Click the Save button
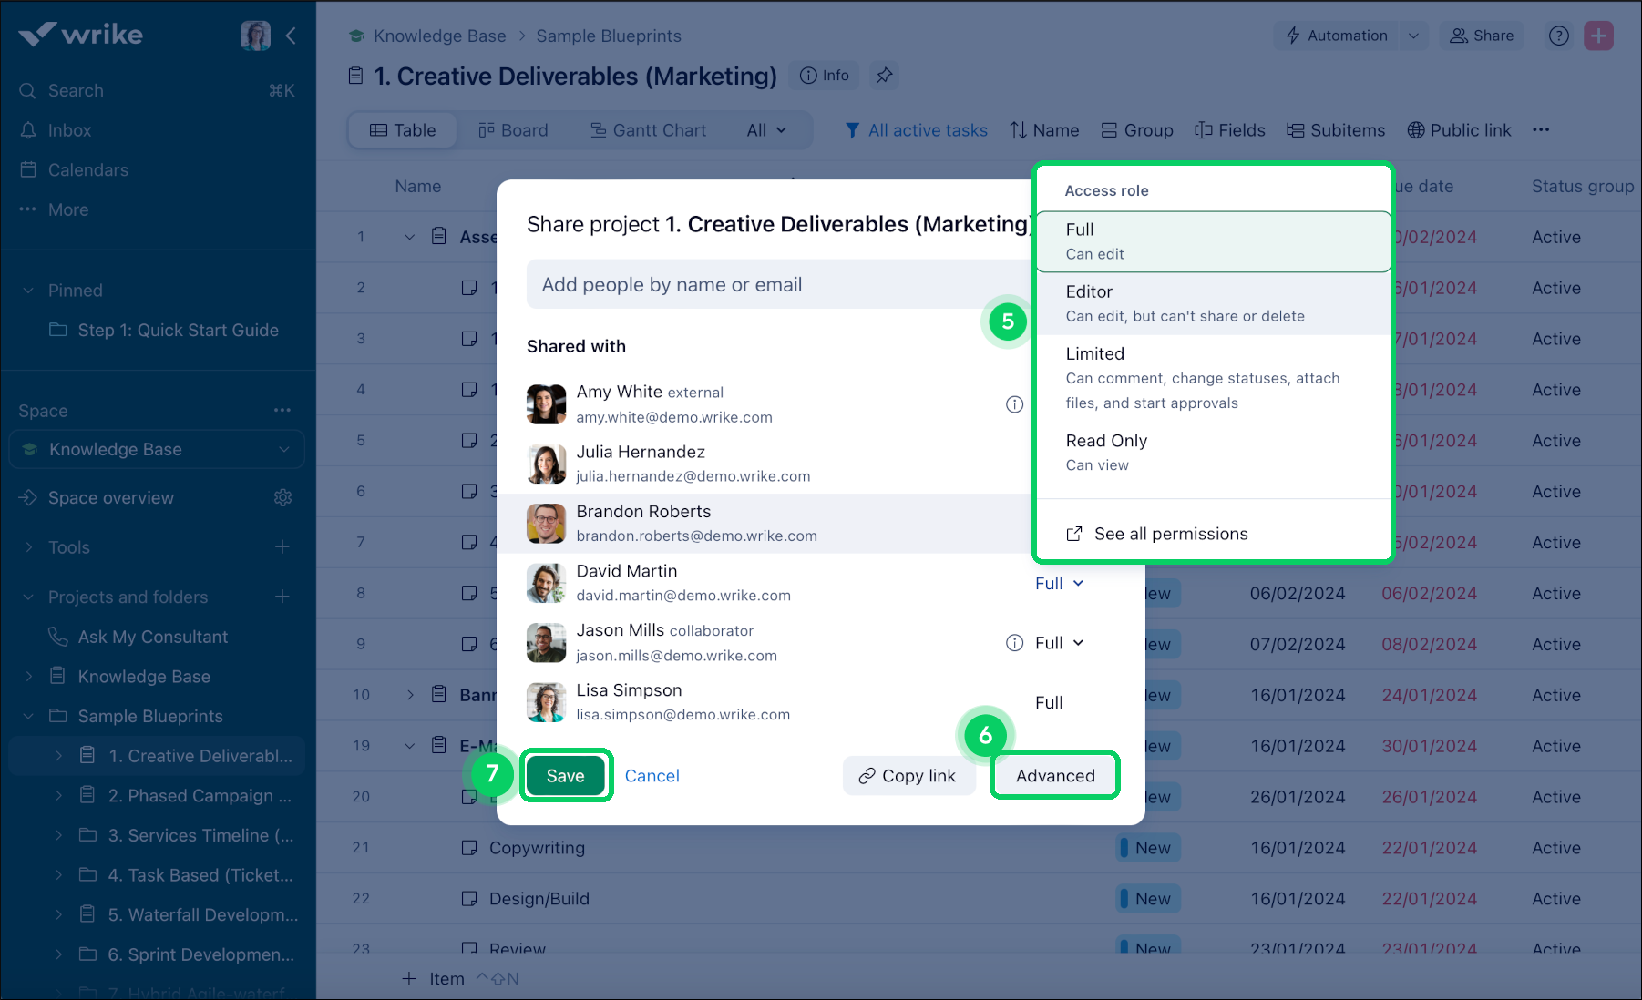The width and height of the screenshot is (1642, 1000). pos(566,775)
